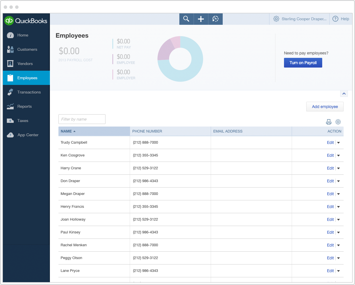Click the Vendors building icon
Screen dimensions: 355x285
[x=10, y=64]
